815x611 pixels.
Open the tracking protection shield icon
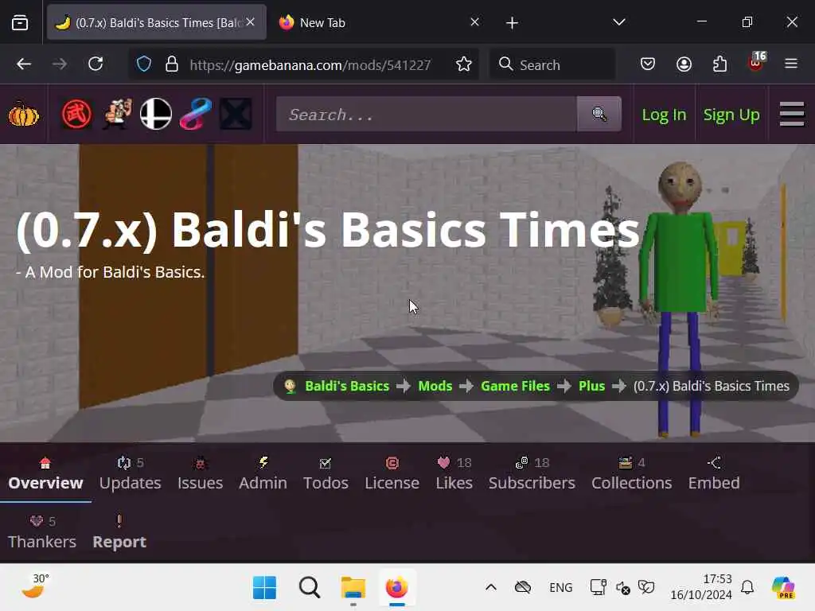pos(144,64)
